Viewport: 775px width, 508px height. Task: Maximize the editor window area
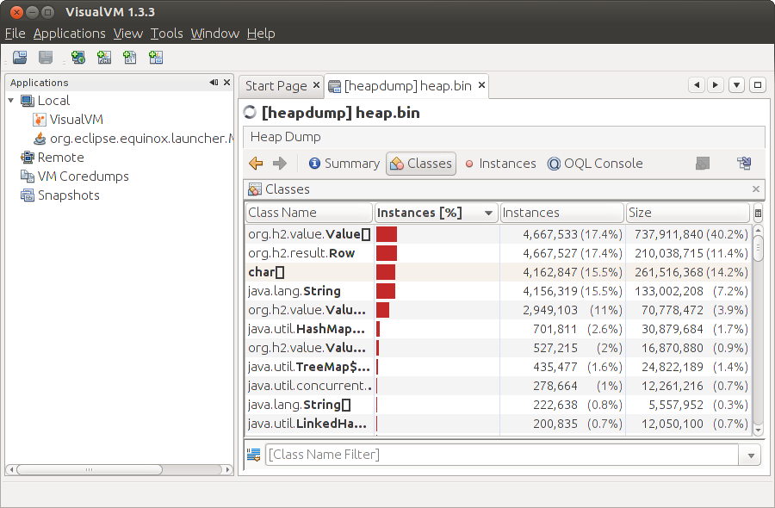[758, 85]
